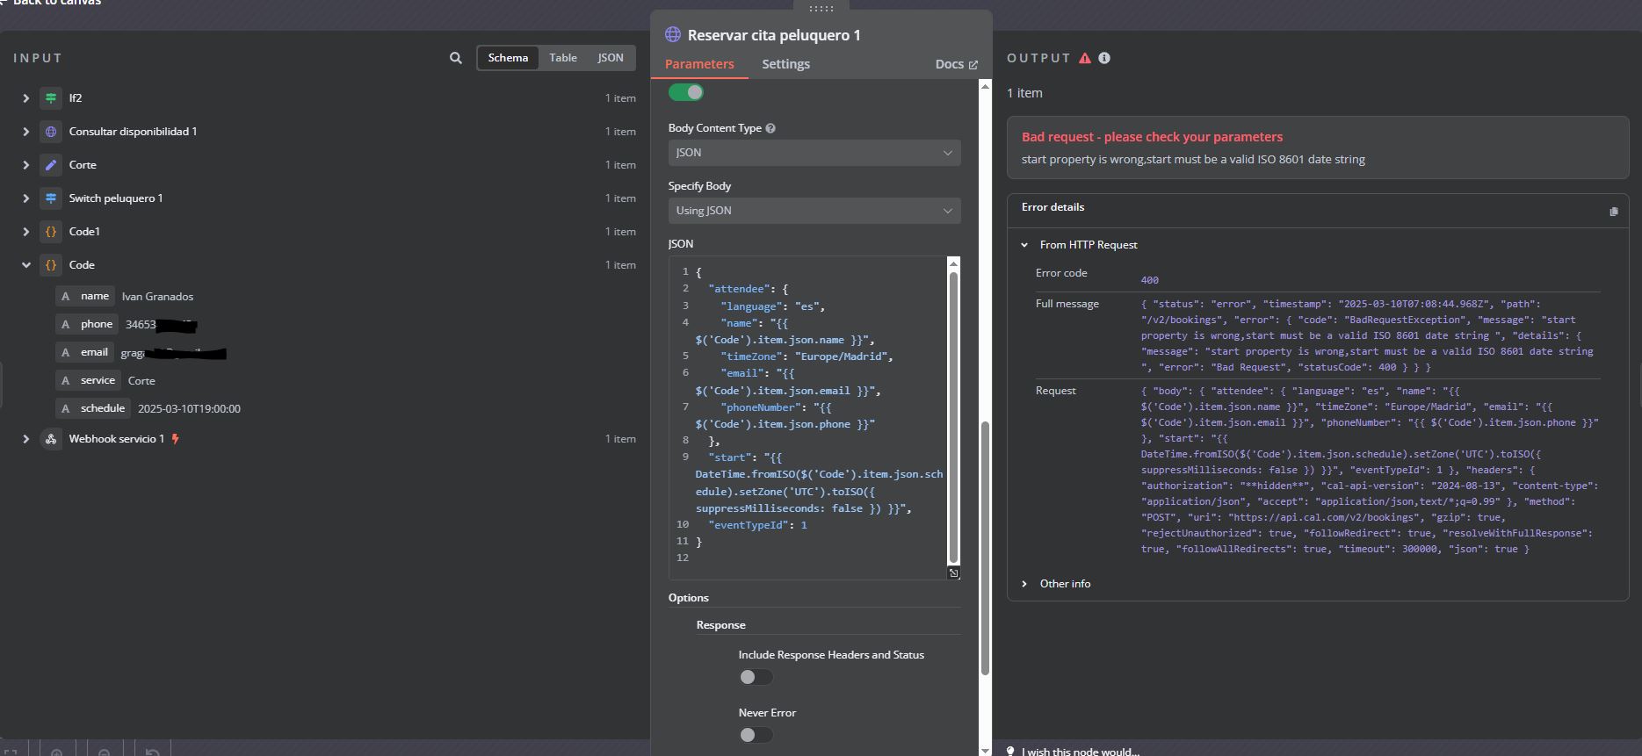Expand the Switch peluquero 1 row

click(25, 198)
